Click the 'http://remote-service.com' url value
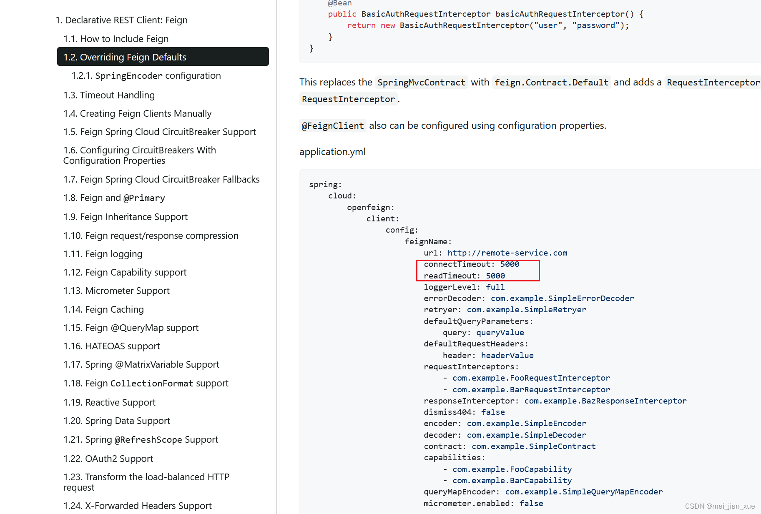Screen dimensions: 761x514 click(x=507, y=253)
